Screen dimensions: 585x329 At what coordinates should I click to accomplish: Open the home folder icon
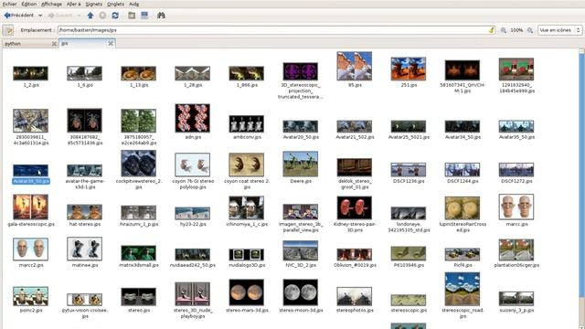[x=132, y=16]
